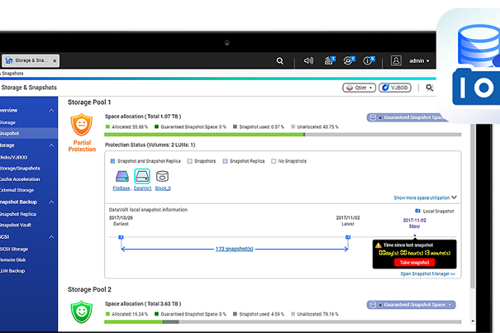
Task: Select the Block_0 LUN icon
Action: pyautogui.click(x=162, y=178)
